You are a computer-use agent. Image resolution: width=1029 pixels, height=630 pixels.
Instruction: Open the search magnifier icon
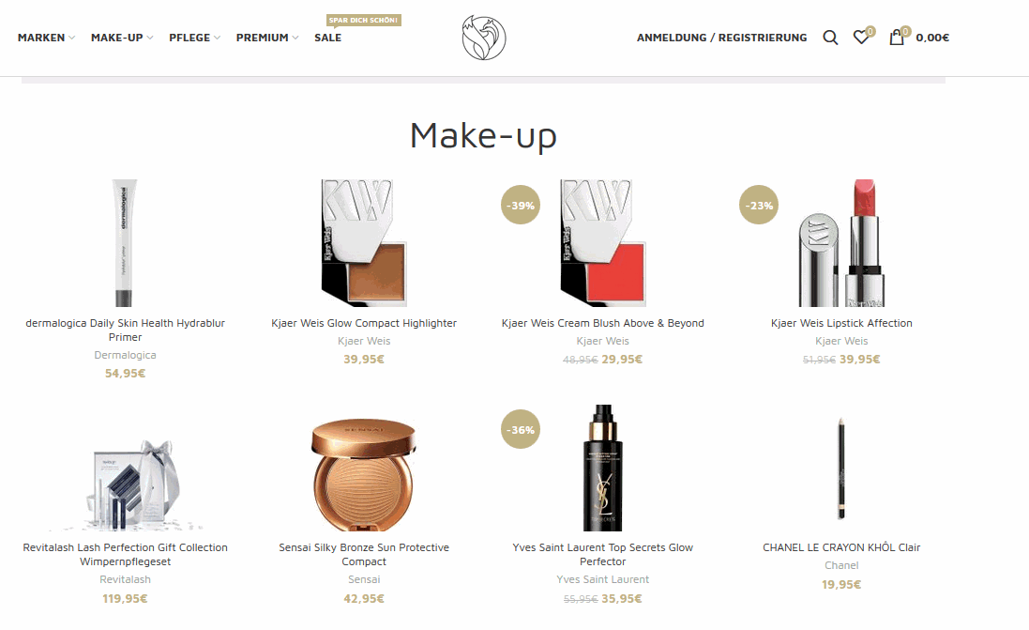(x=830, y=38)
